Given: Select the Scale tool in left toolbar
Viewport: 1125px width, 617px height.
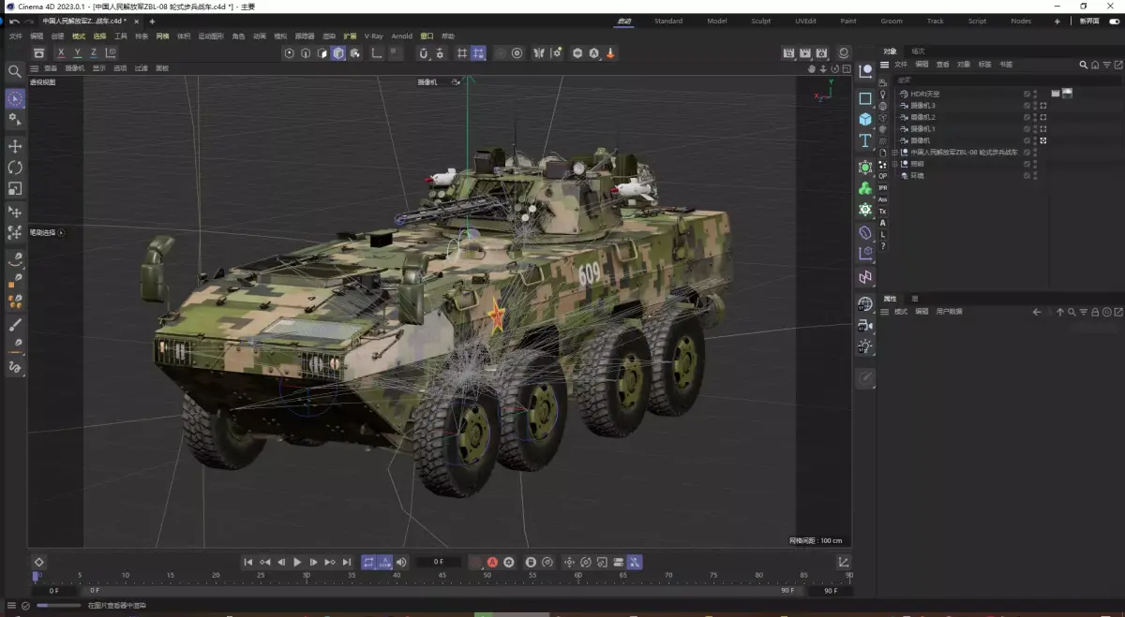Looking at the screenshot, I should tap(15, 189).
